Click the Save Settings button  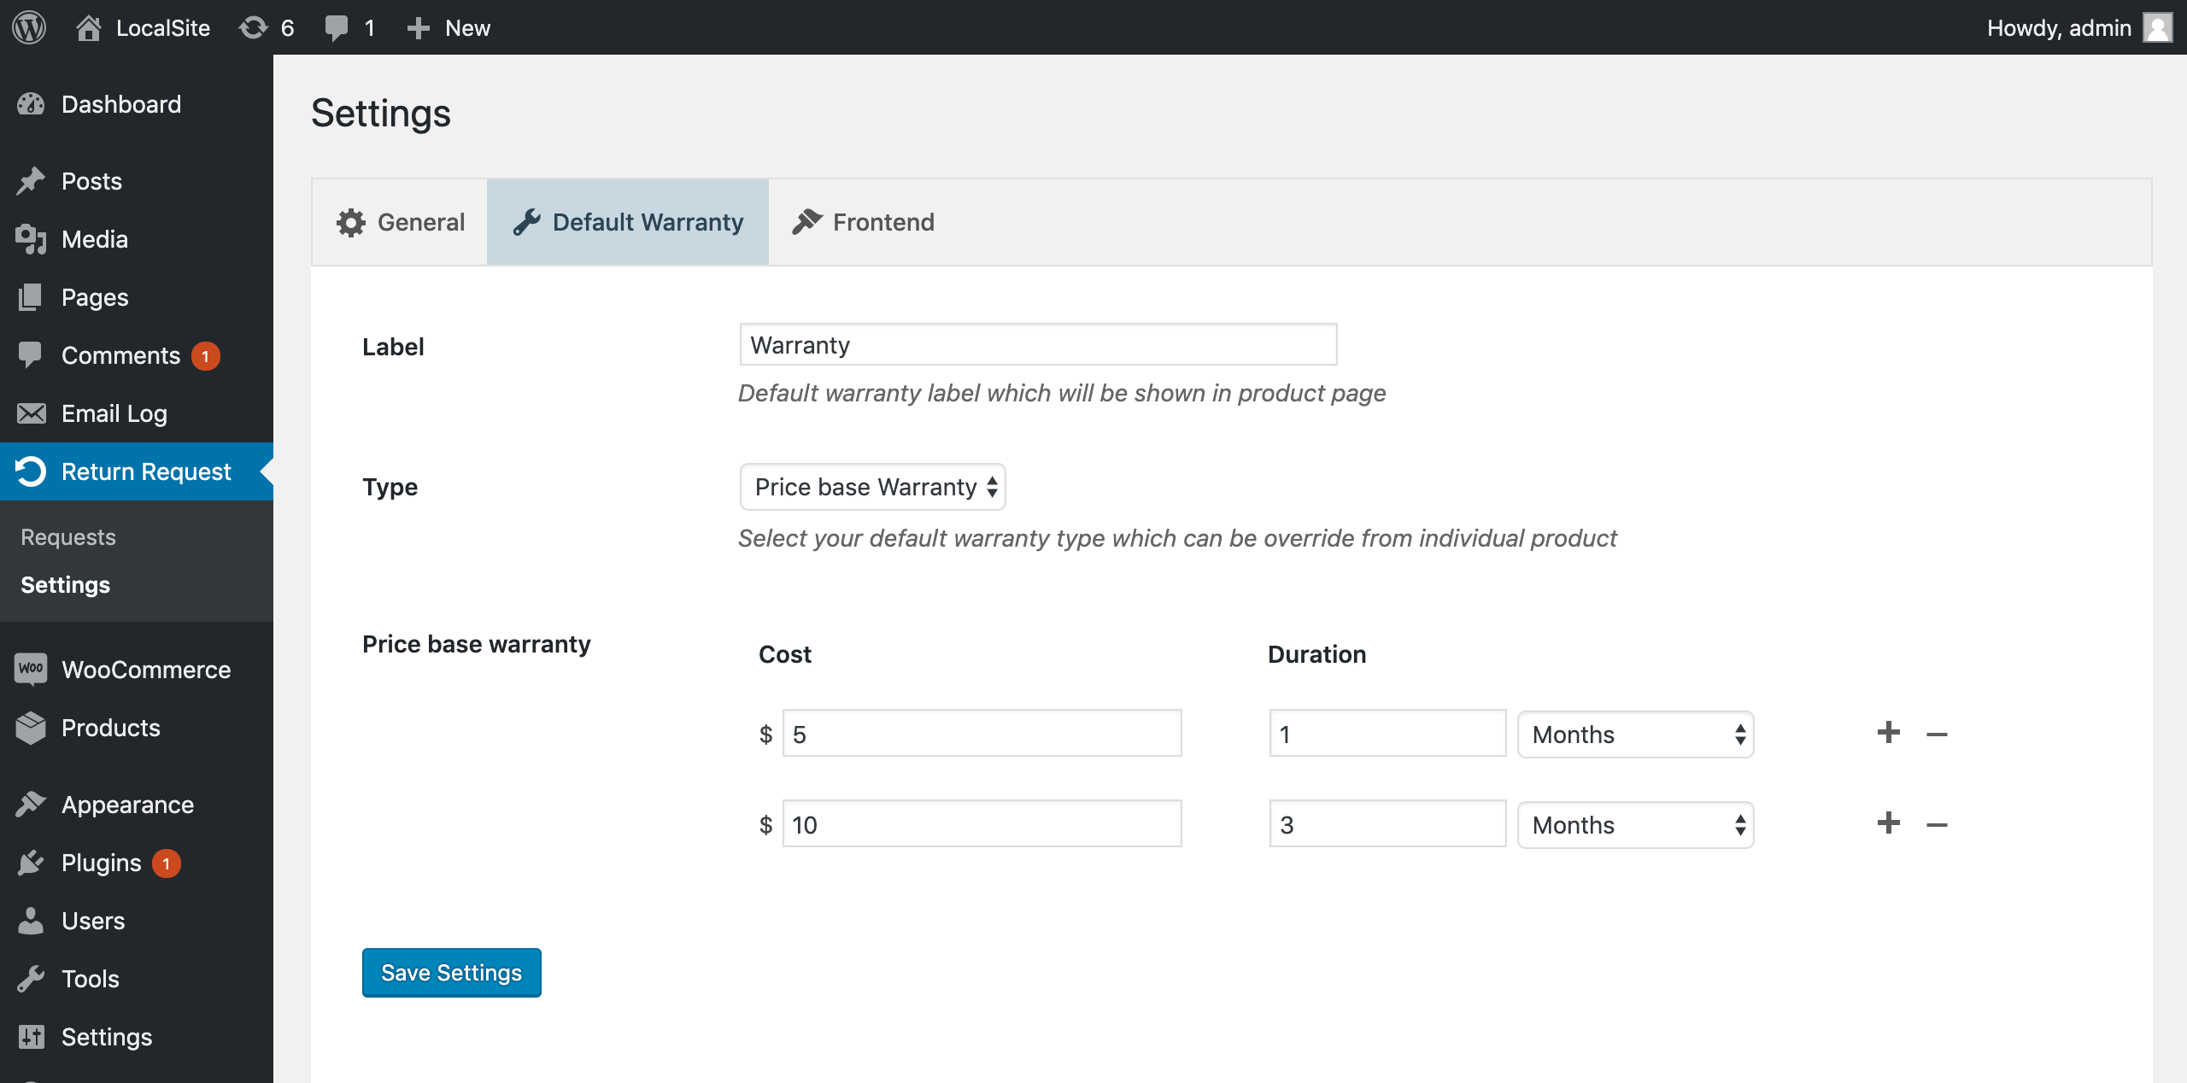451,973
